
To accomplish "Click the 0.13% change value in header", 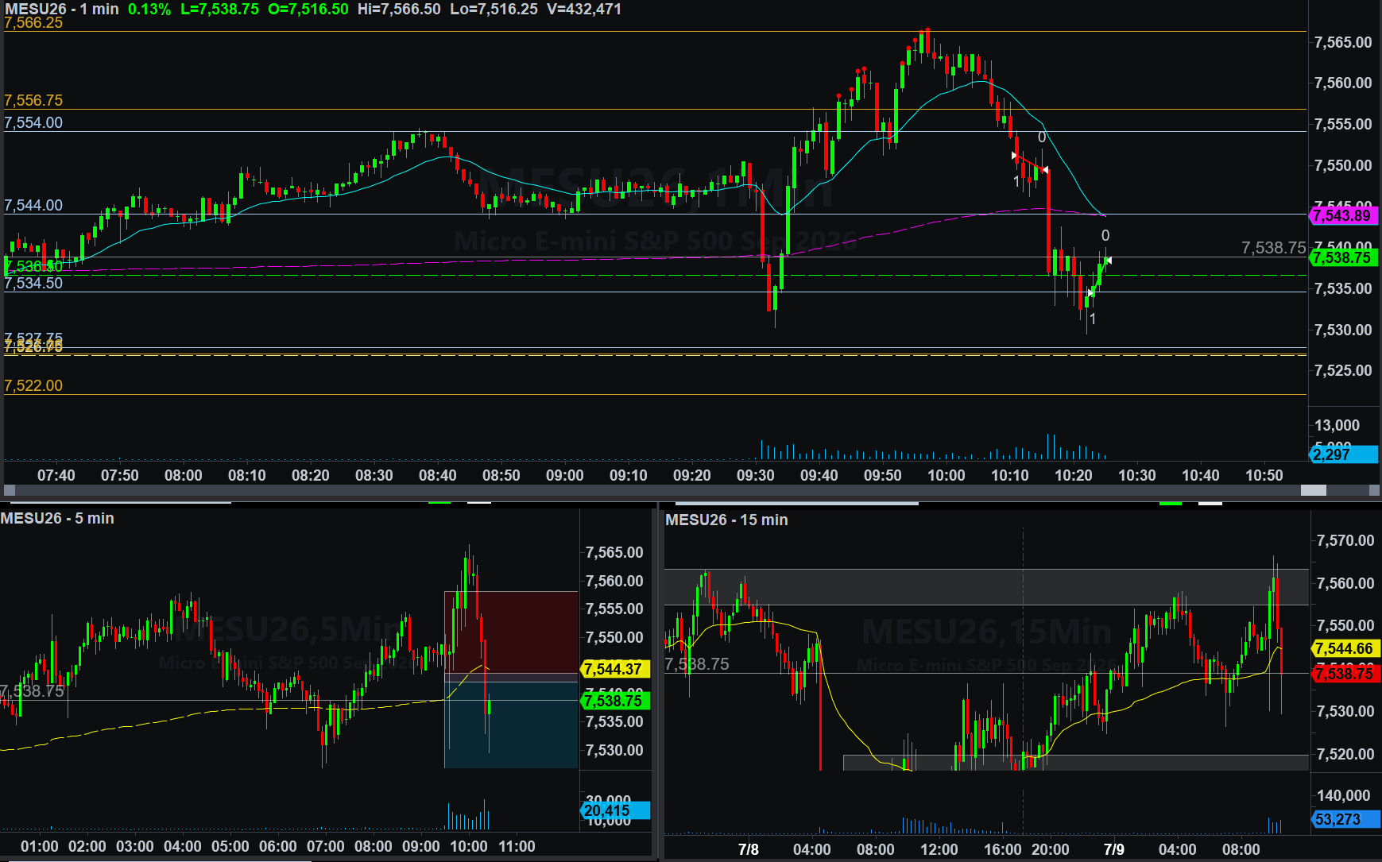I will click(x=149, y=9).
